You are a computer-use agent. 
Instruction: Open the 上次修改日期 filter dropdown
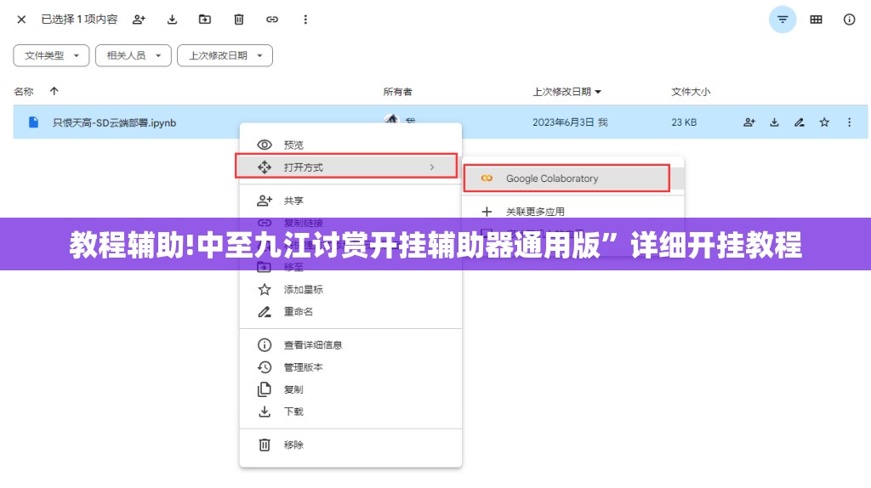(x=225, y=55)
